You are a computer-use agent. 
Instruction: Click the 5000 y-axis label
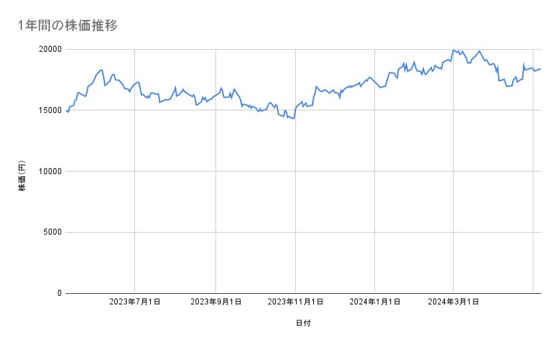point(52,232)
